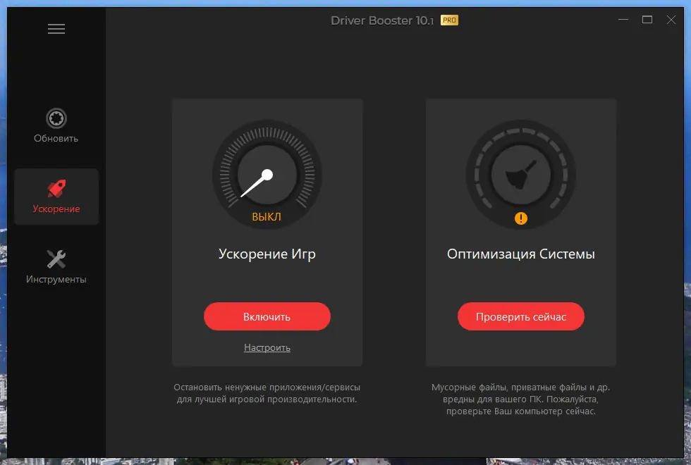
Task: Open the Инструменты wrench icon
Action: [x=56, y=259]
